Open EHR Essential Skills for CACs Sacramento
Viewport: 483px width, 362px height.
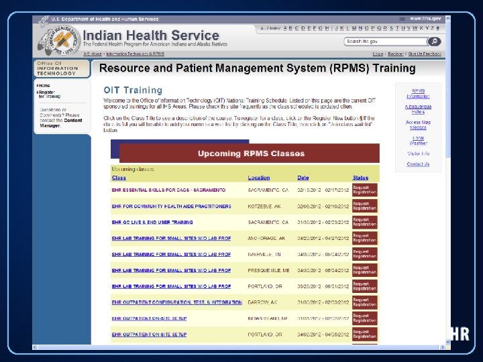168,190
